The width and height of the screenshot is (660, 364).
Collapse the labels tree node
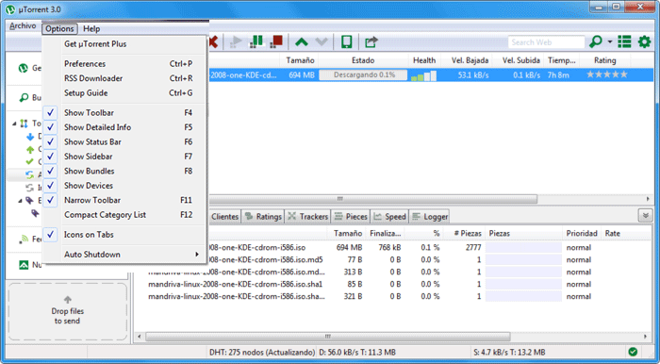click(x=20, y=201)
